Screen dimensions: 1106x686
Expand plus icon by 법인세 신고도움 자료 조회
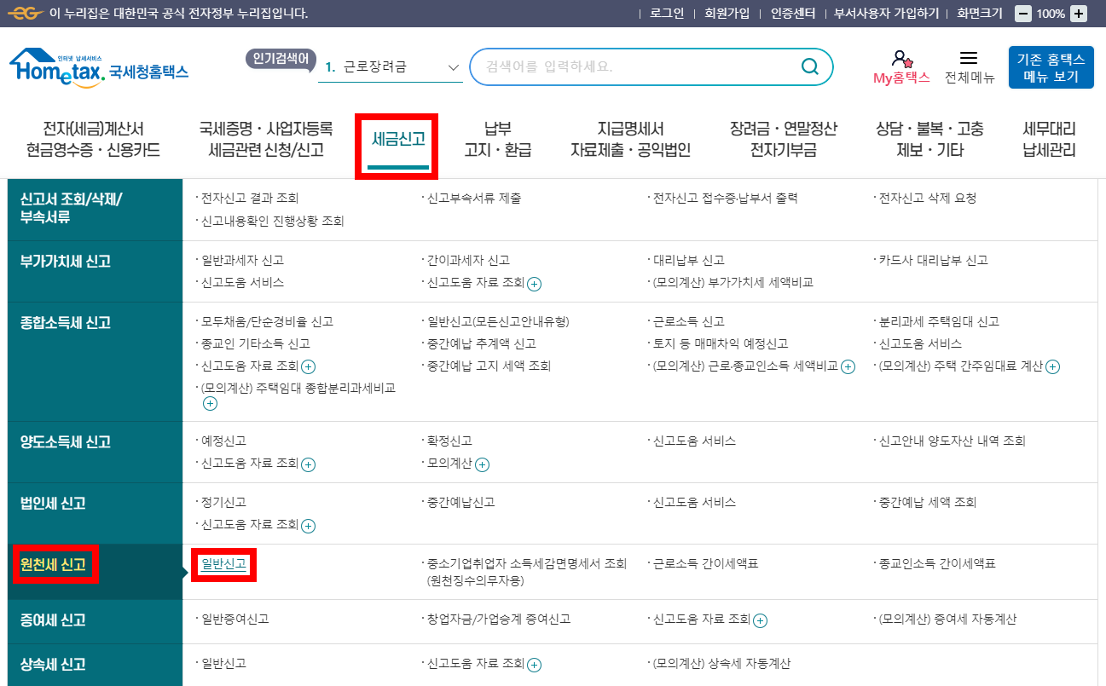pos(309,526)
